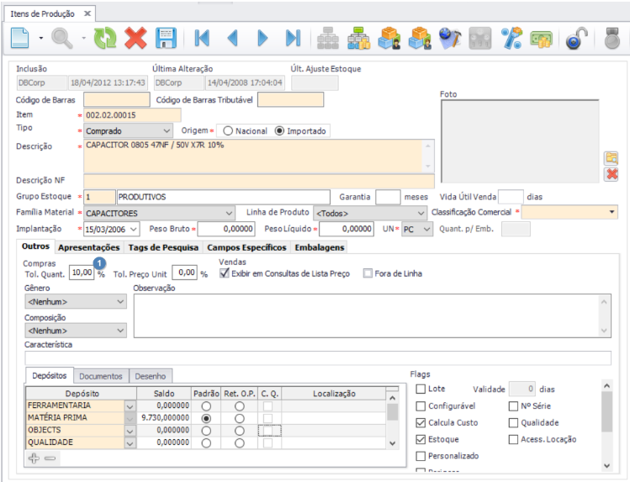
Task: Expand the Família Material dropdown
Action: click(x=230, y=213)
